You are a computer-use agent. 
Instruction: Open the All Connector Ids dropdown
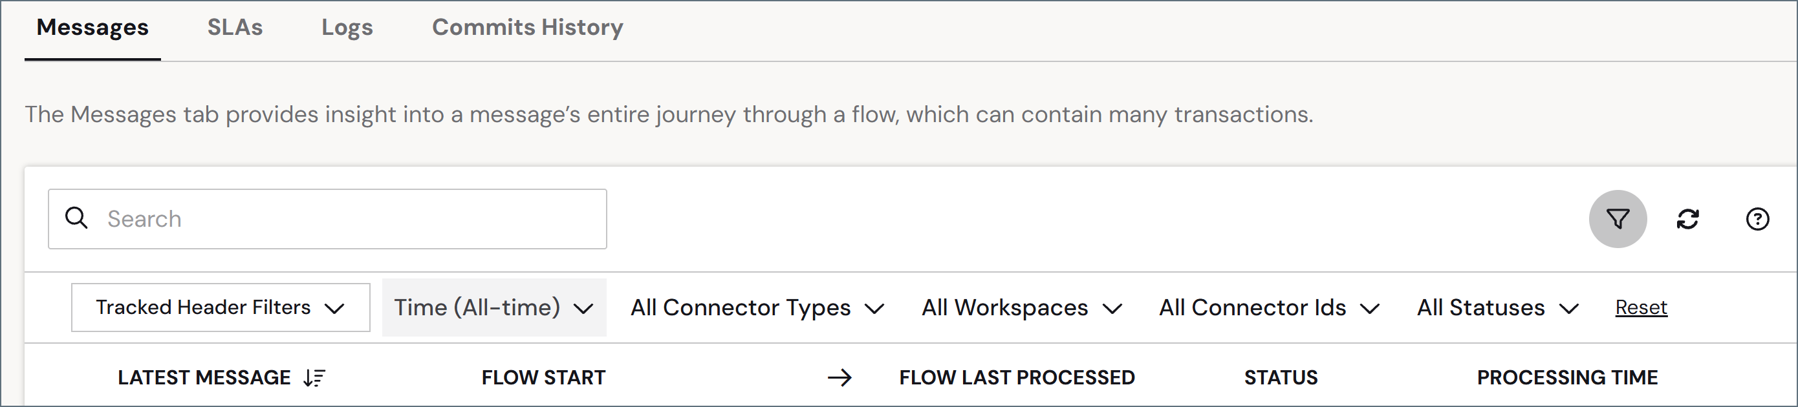(1269, 308)
